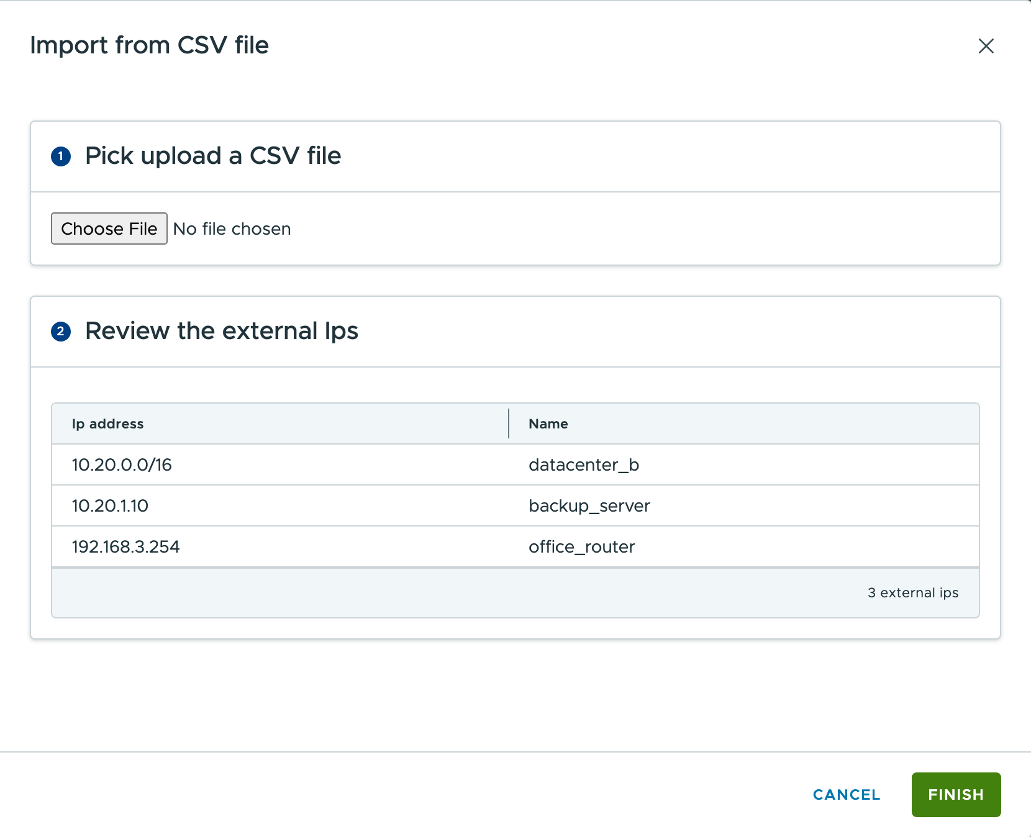
Task: Cancel the CSV import
Action: click(x=847, y=794)
